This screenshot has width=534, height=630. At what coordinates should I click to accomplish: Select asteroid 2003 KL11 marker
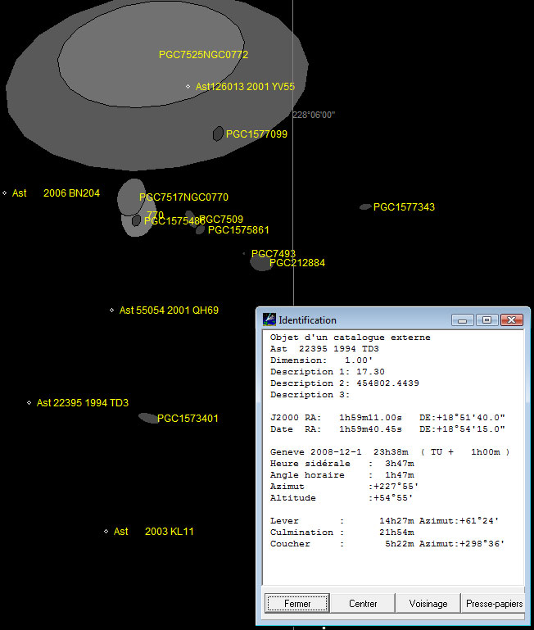(106, 531)
